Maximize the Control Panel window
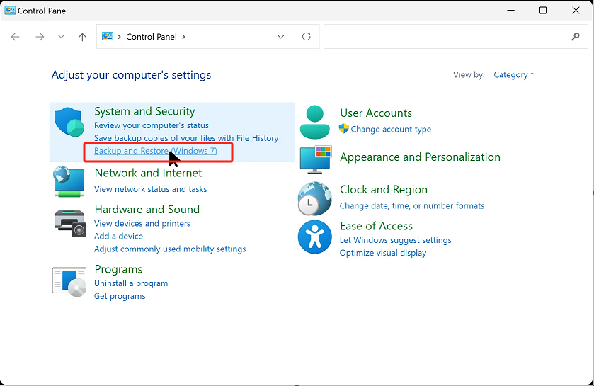The image size is (594, 386). point(543,11)
